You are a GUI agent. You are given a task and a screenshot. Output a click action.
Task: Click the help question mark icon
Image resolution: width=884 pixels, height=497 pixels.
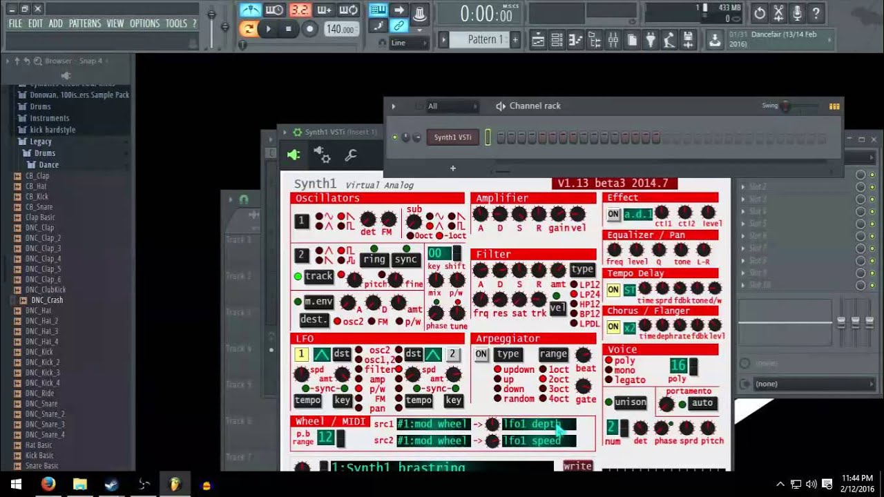coord(816,13)
